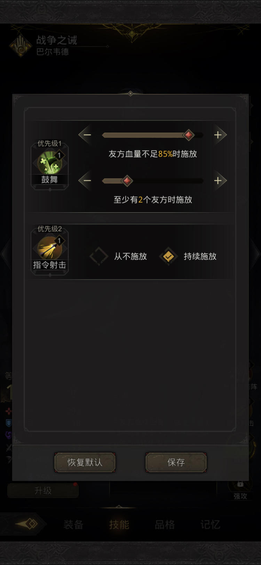Open the 装备 tab
Image resolution: width=261 pixels, height=565 pixels.
pos(73,525)
